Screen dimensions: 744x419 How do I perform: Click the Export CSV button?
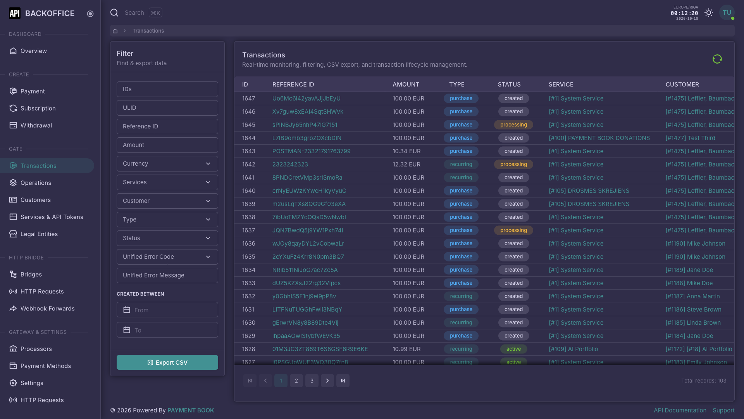[167, 362]
